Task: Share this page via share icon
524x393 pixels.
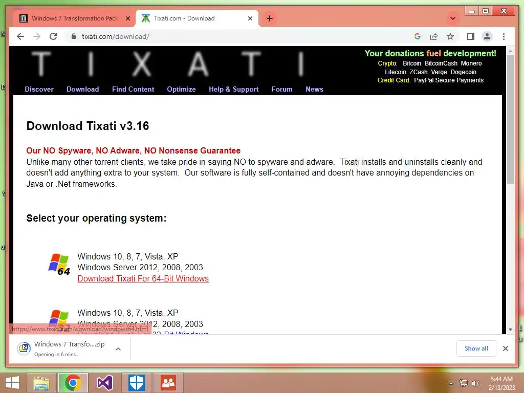Action: pyautogui.click(x=434, y=36)
